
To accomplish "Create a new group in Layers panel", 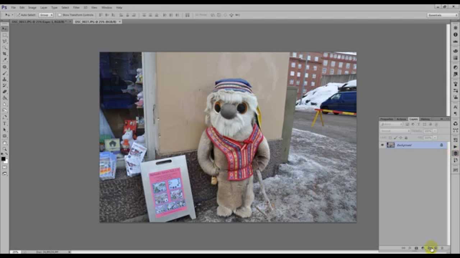I will tap(429, 248).
